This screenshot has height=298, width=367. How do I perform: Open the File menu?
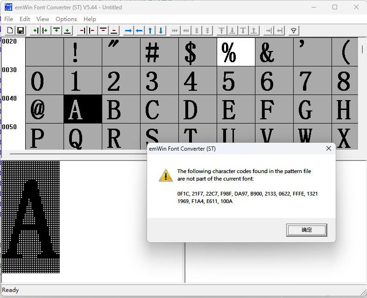click(9, 19)
